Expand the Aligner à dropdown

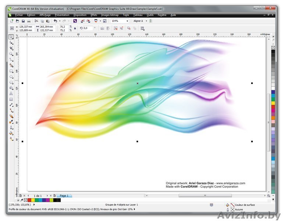click(146, 21)
